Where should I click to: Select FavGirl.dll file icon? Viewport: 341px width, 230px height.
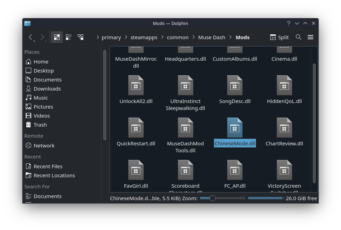coord(136,170)
